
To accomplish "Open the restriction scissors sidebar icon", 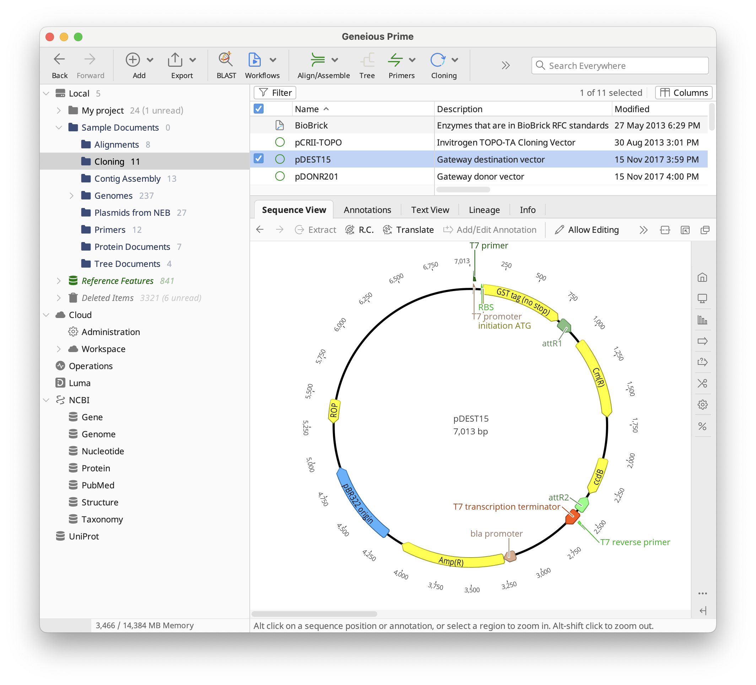I will point(702,383).
